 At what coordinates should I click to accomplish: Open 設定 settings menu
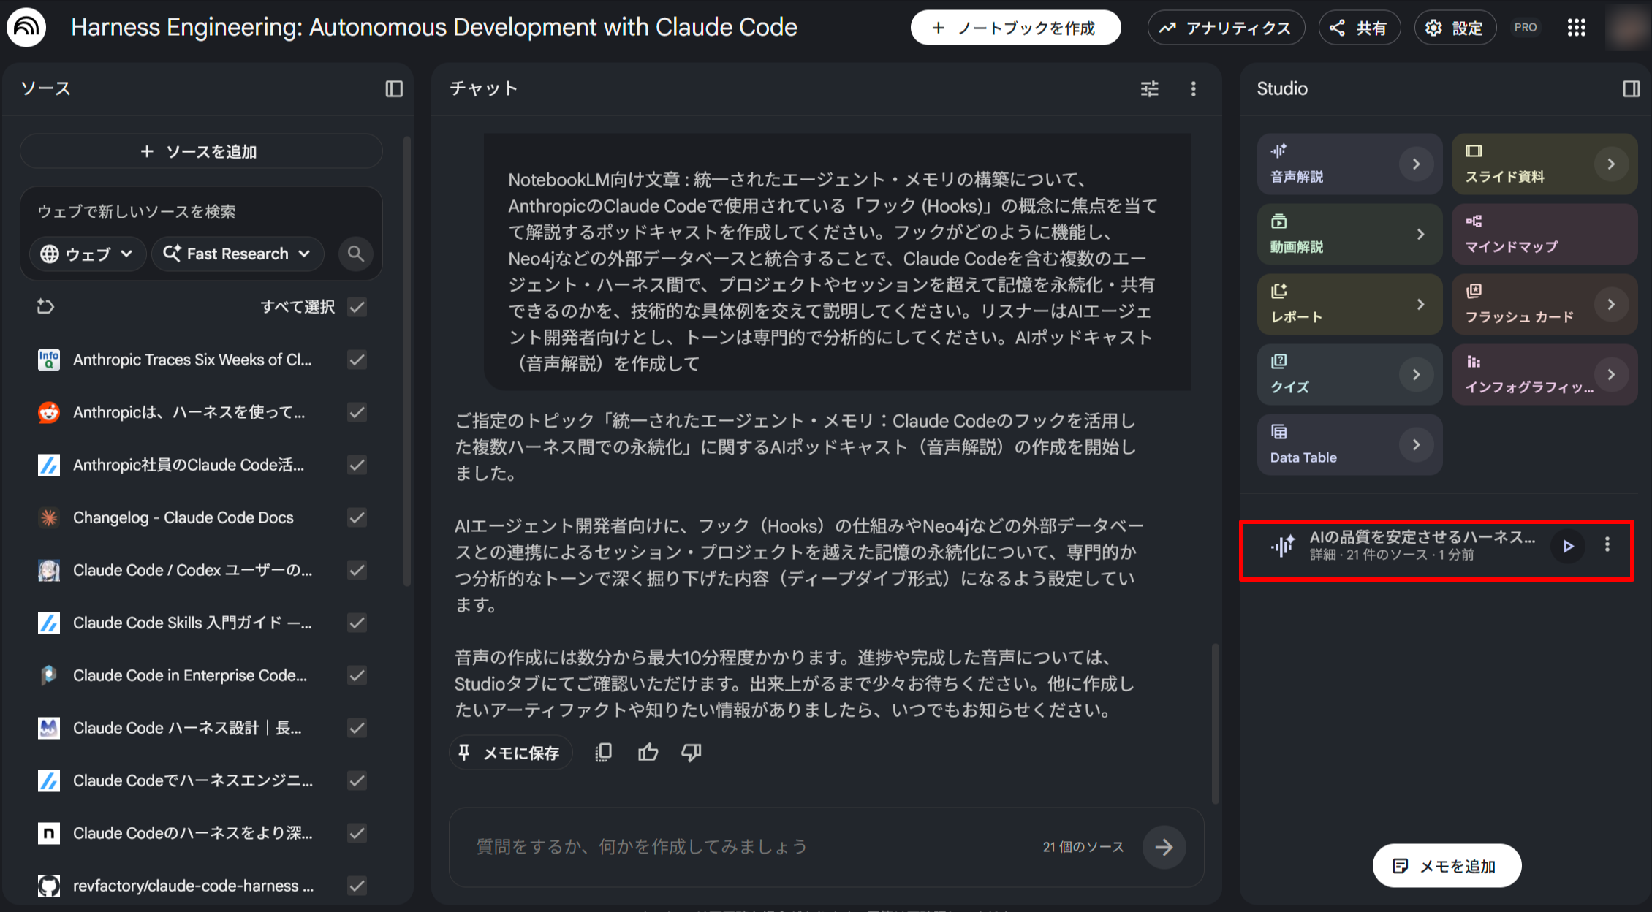tap(1455, 28)
